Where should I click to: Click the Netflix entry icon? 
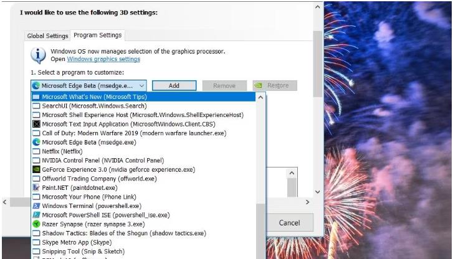pos(36,151)
